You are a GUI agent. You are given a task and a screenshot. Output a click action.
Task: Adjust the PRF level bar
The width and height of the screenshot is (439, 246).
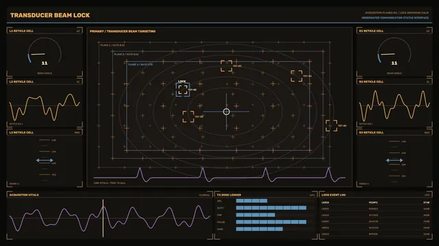[255, 215]
